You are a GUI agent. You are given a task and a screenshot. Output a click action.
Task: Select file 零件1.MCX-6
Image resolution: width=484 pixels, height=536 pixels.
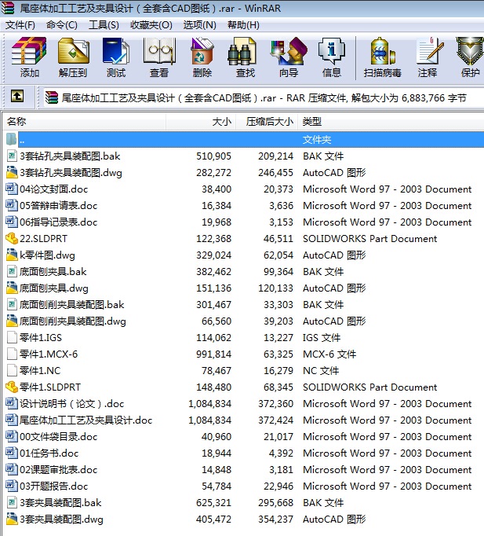(x=49, y=354)
